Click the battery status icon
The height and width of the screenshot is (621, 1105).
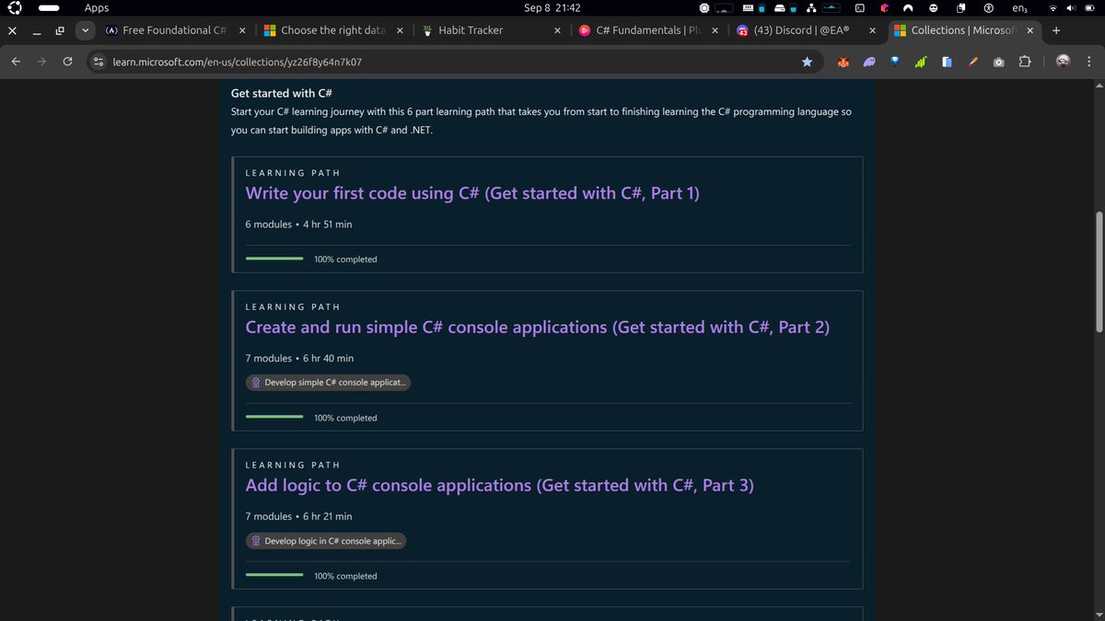[x=1088, y=8]
